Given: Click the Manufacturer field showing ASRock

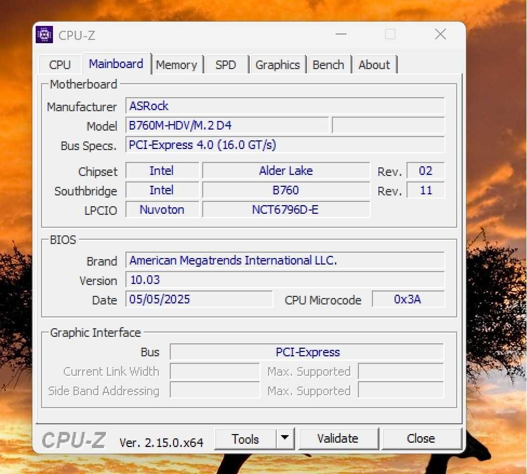Looking at the screenshot, I should [285, 106].
